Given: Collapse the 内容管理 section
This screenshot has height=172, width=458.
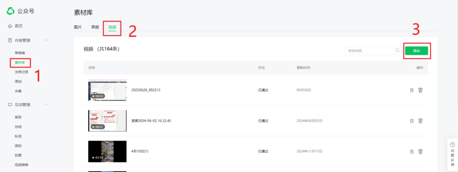Looking at the screenshot, I should 46,40.
